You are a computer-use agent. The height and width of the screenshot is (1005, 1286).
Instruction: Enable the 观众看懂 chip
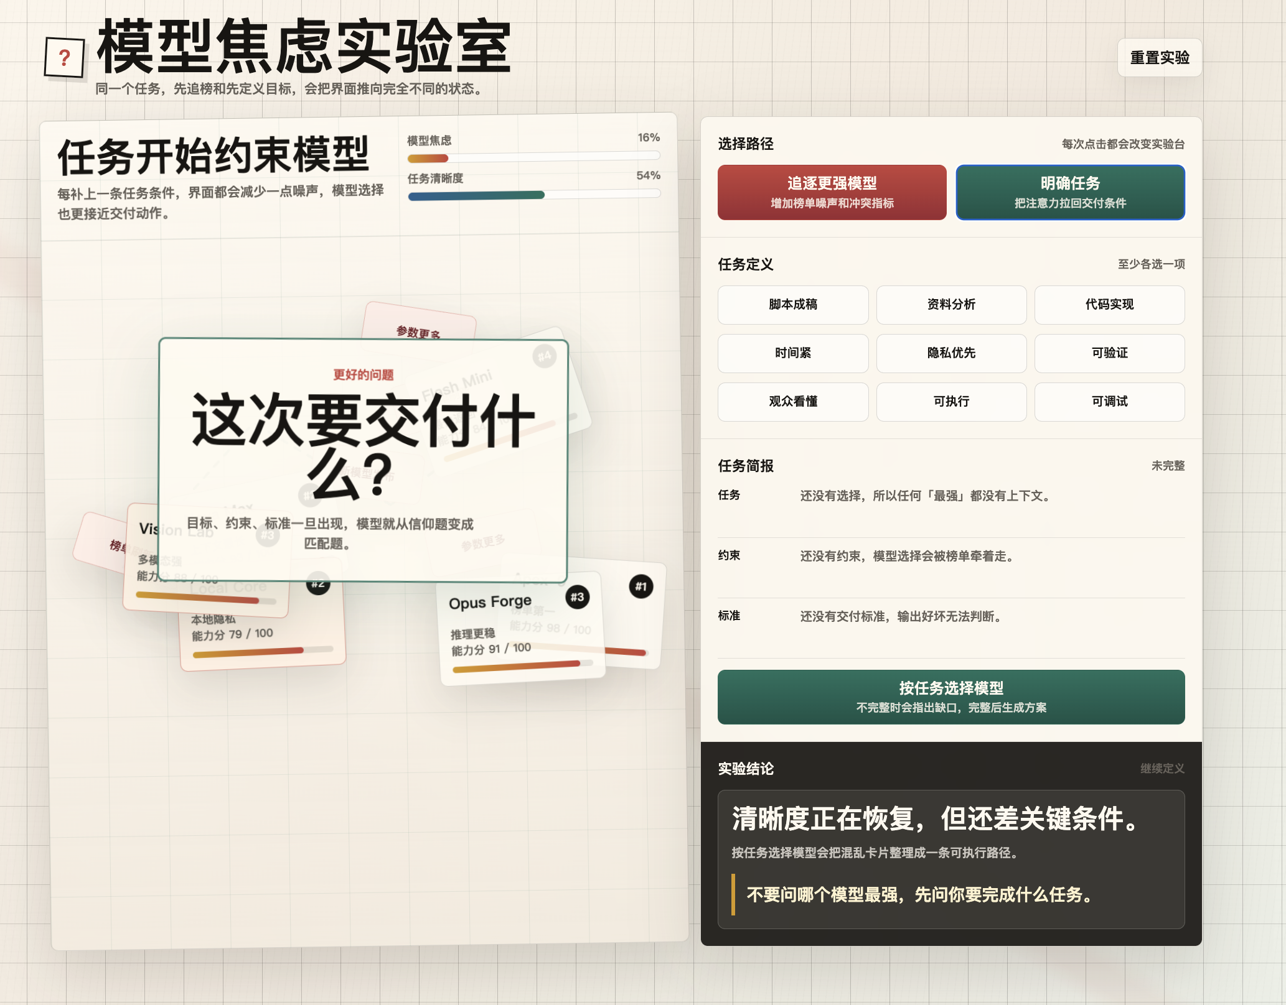[792, 402]
